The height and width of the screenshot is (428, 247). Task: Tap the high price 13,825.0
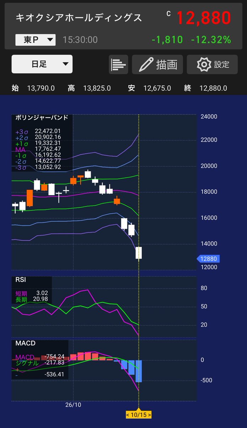[97, 88]
